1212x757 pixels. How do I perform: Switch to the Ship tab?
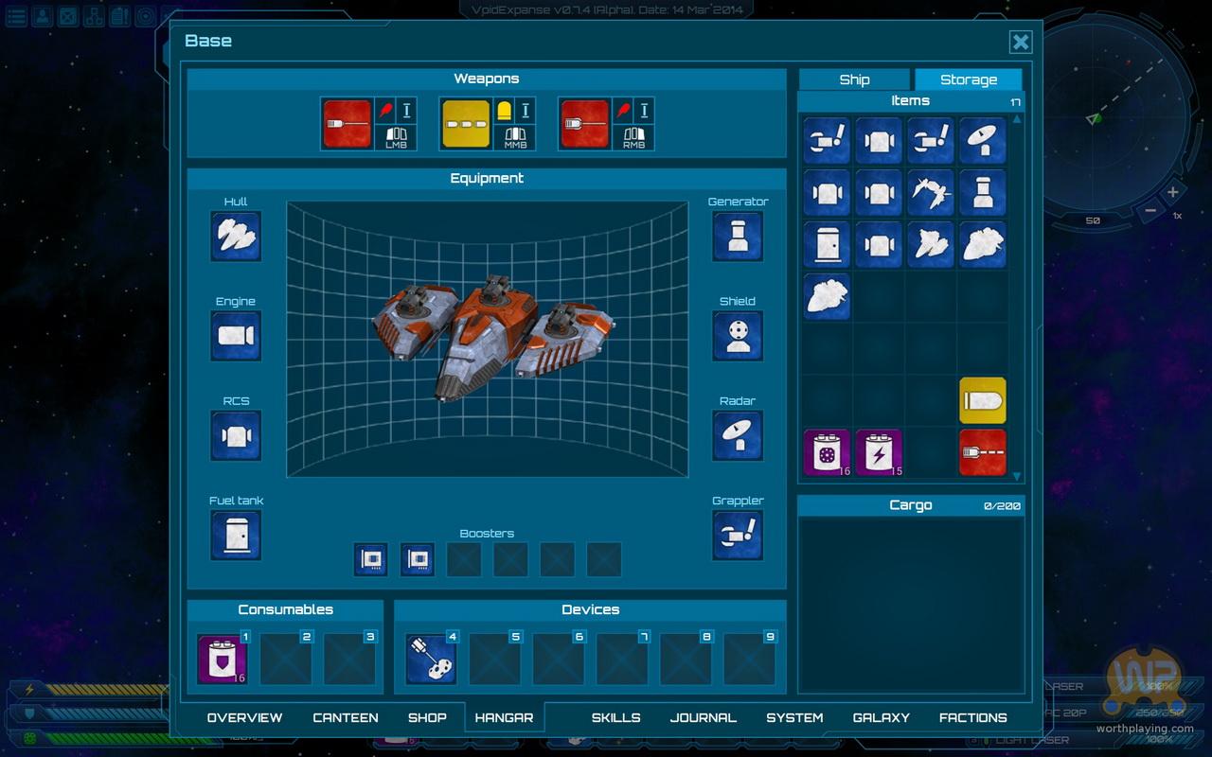point(854,79)
